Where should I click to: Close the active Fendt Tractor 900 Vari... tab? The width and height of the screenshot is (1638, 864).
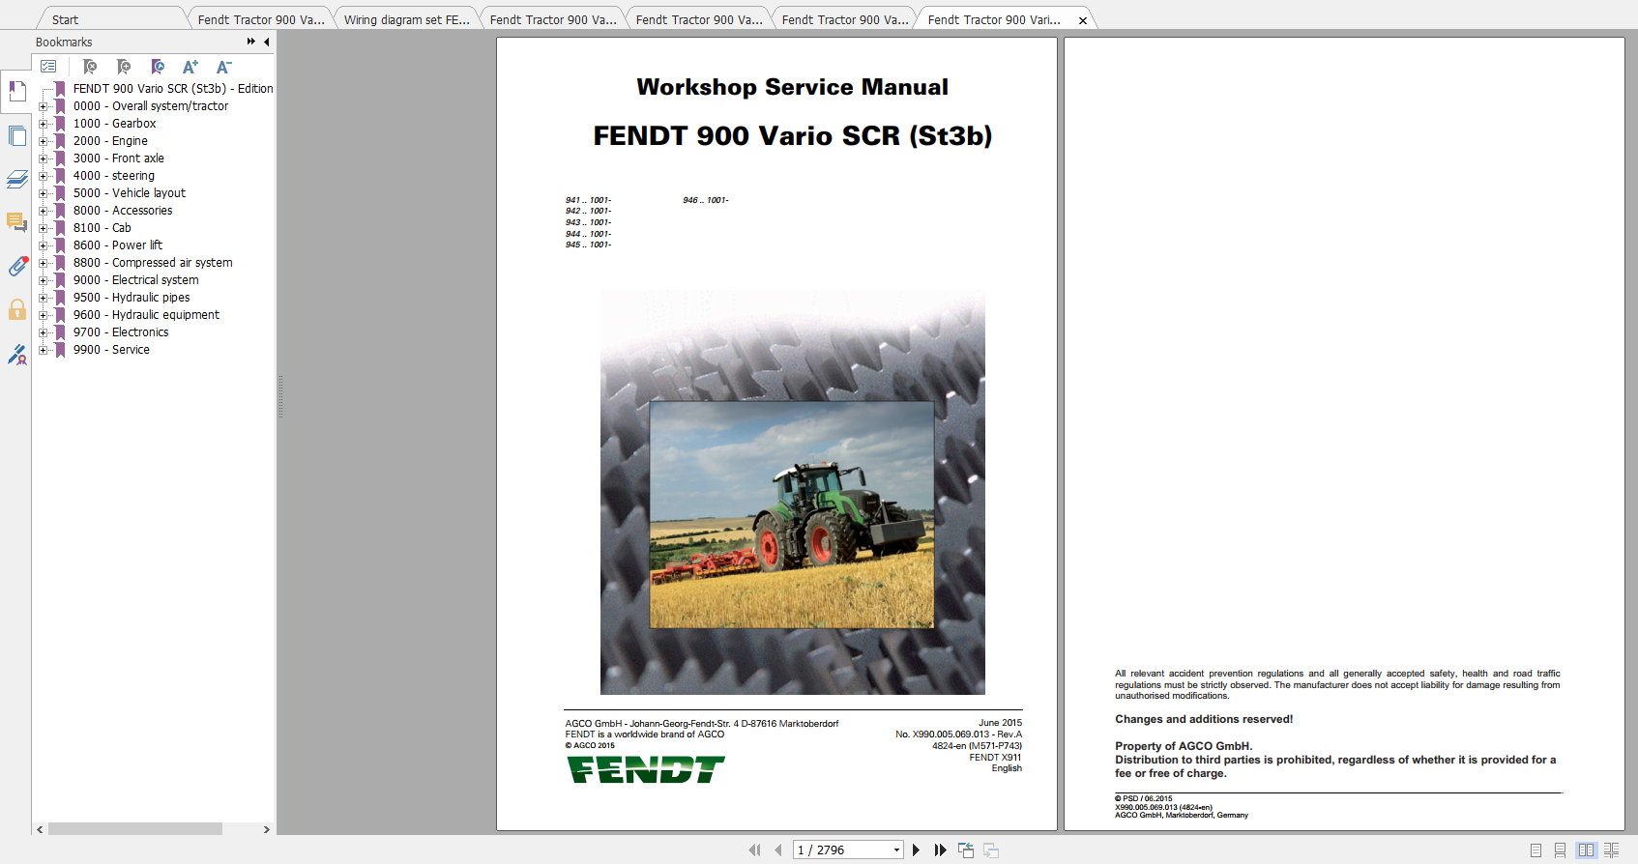pyautogui.click(x=1083, y=20)
